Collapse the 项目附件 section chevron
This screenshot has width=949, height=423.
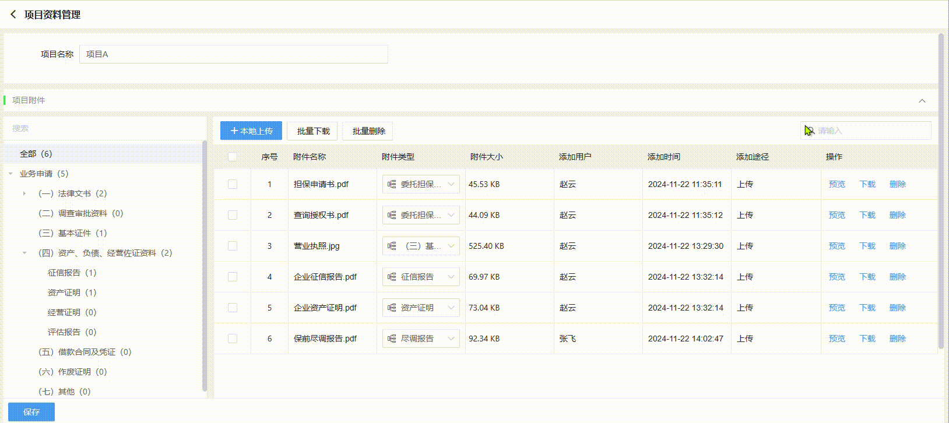click(922, 101)
